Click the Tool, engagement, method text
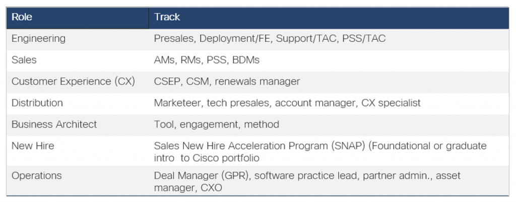 pos(216,124)
